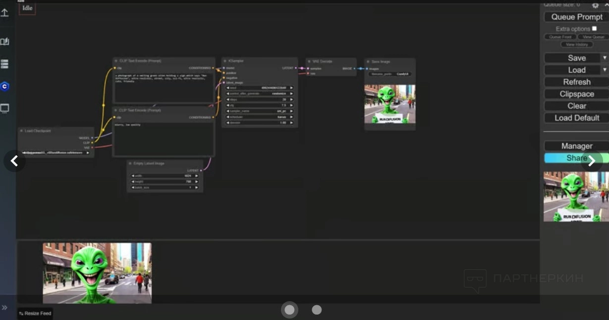Open the Load button dropdown arrow
This screenshot has width=609, height=320.
tap(605, 70)
